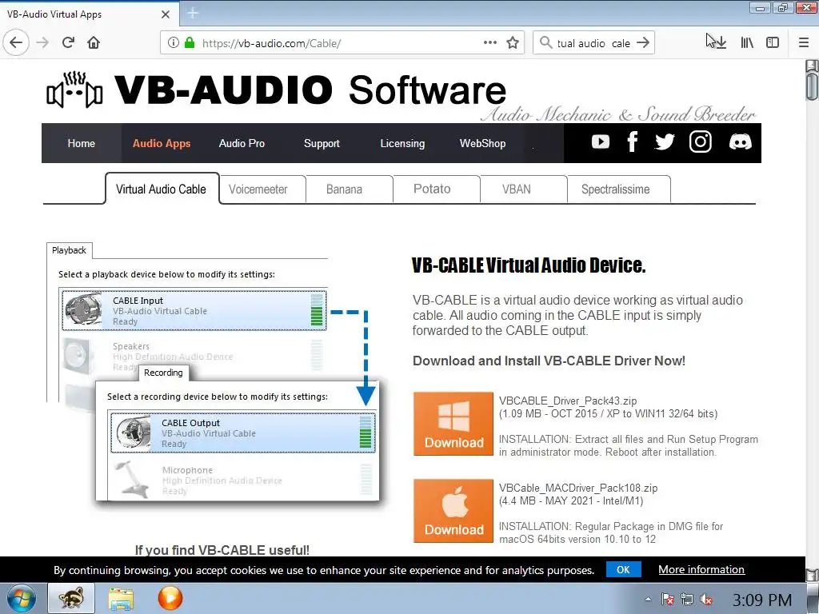Click the VBCABLE_Driver_Pack43.zip filename text
This screenshot has width=819, height=614.
point(568,401)
